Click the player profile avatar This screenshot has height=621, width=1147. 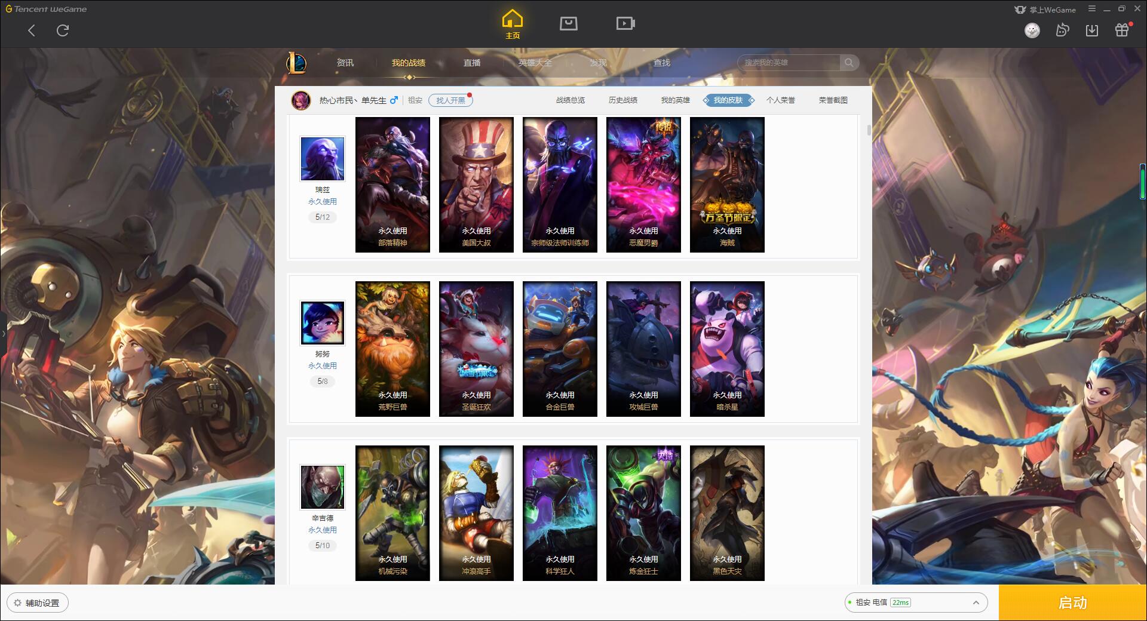coord(301,100)
